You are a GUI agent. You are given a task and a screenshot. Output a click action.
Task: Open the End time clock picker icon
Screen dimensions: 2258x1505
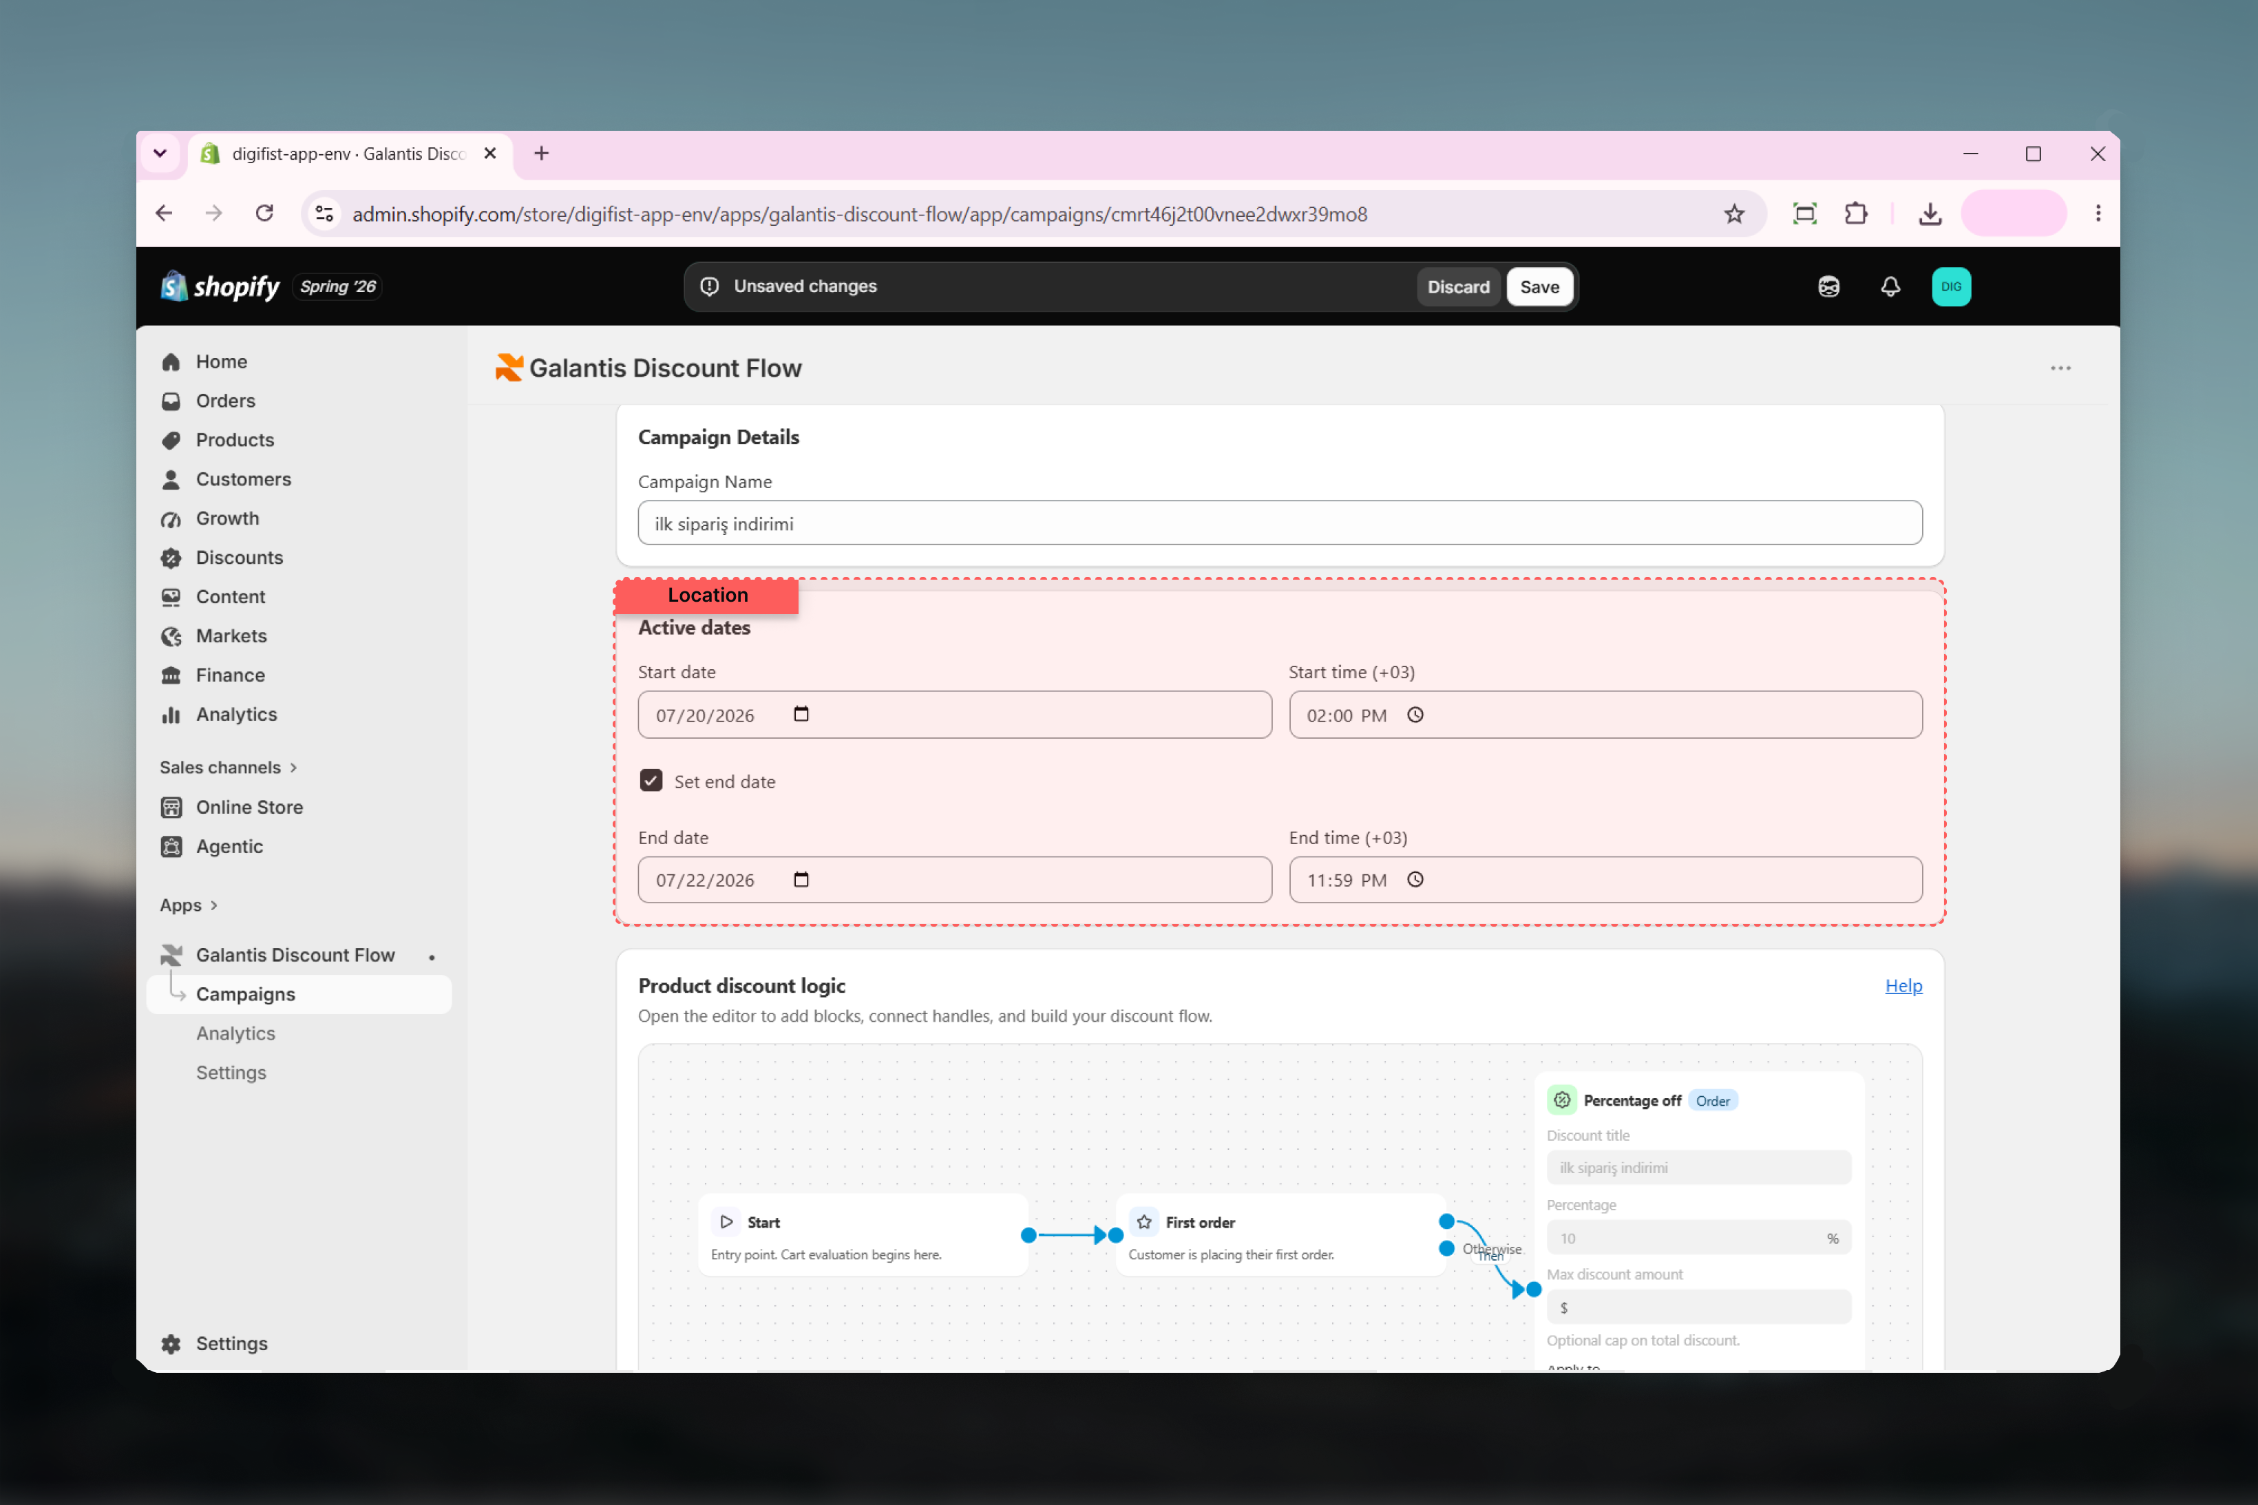click(x=1415, y=879)
